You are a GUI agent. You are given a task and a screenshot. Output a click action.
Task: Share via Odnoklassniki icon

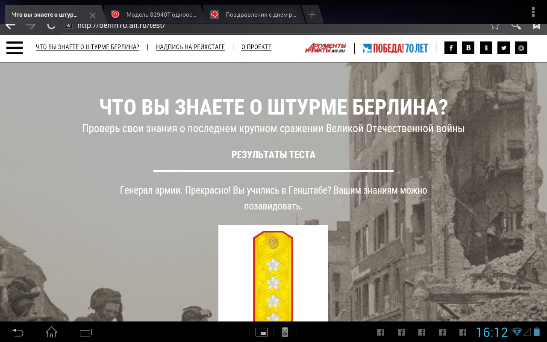486,47
